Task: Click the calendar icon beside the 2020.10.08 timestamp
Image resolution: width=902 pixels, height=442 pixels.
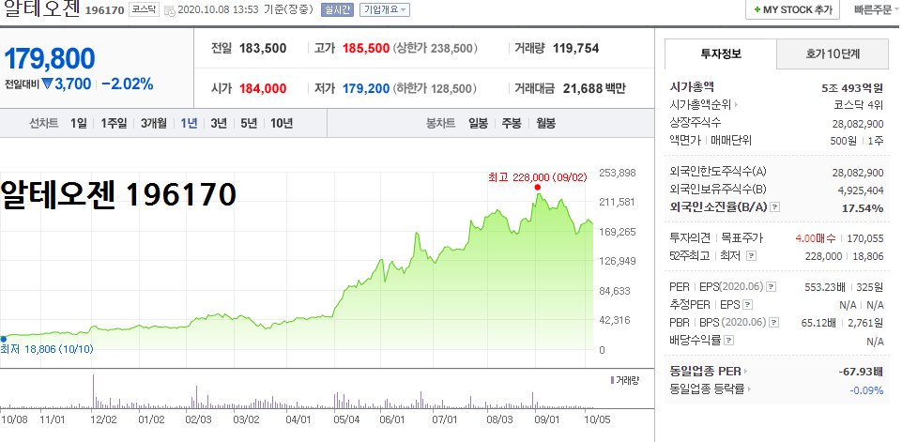Action: 169,10
